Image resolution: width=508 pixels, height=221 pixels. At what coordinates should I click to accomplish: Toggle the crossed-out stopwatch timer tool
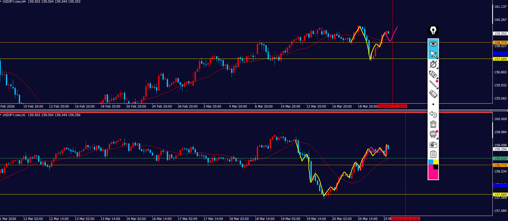click(433, 64)
